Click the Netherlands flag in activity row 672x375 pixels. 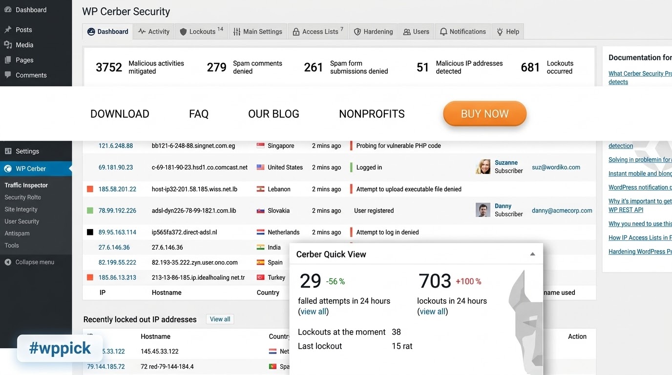tap(261, 232)
